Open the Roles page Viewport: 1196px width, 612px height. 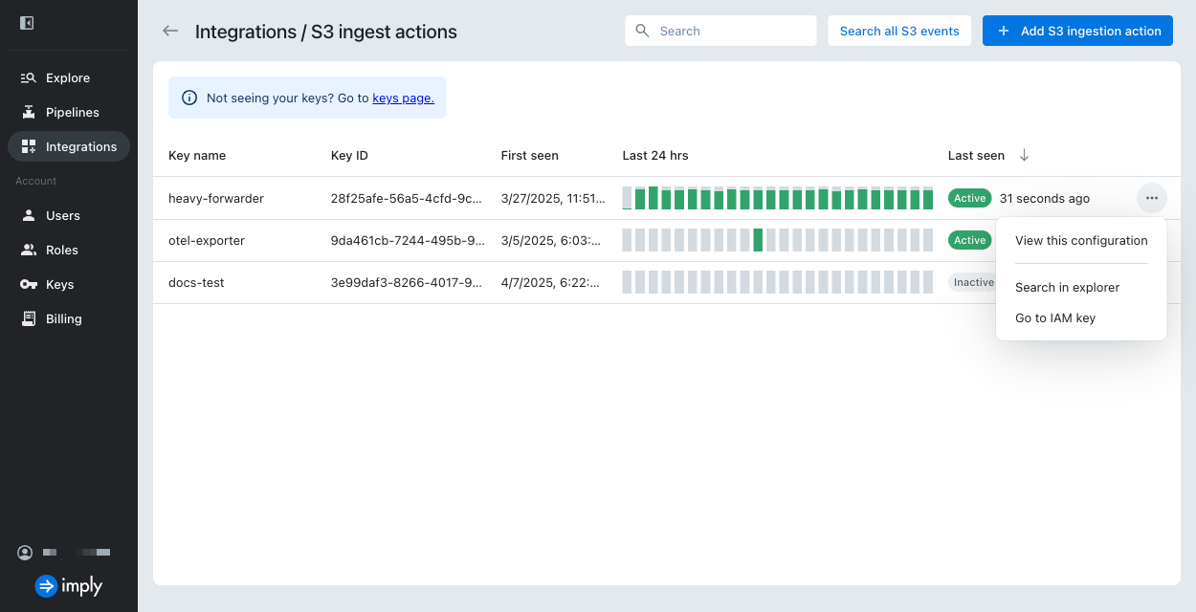[69, 250]
